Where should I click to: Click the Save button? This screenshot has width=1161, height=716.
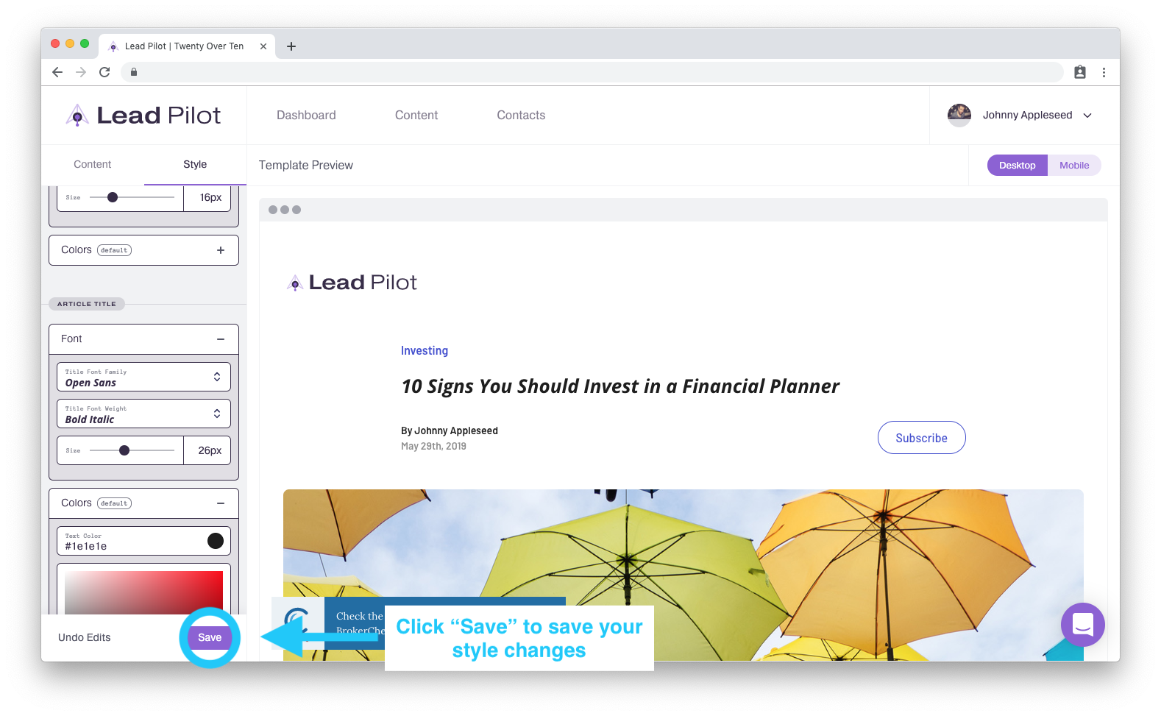[x=210, y=637]
